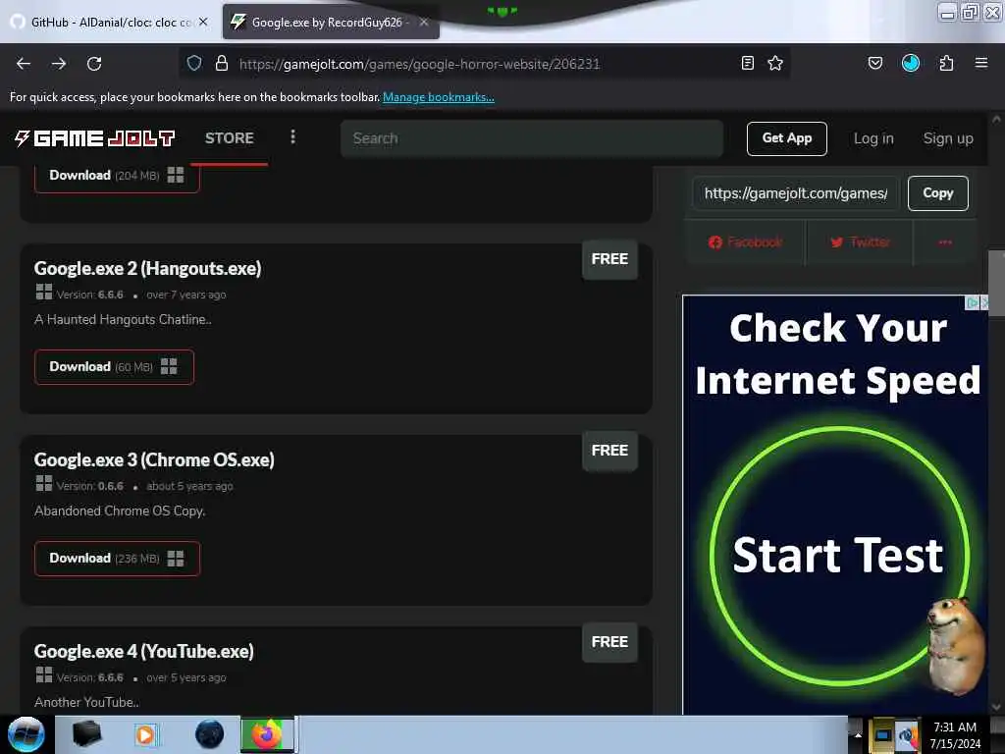Click the Get App button

787,138
